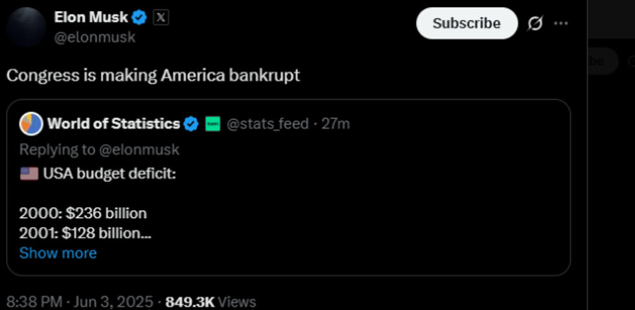635x310 pixels.
Task: Click @elonmusk in the "Replying to" line
Action: coord(139,149)
